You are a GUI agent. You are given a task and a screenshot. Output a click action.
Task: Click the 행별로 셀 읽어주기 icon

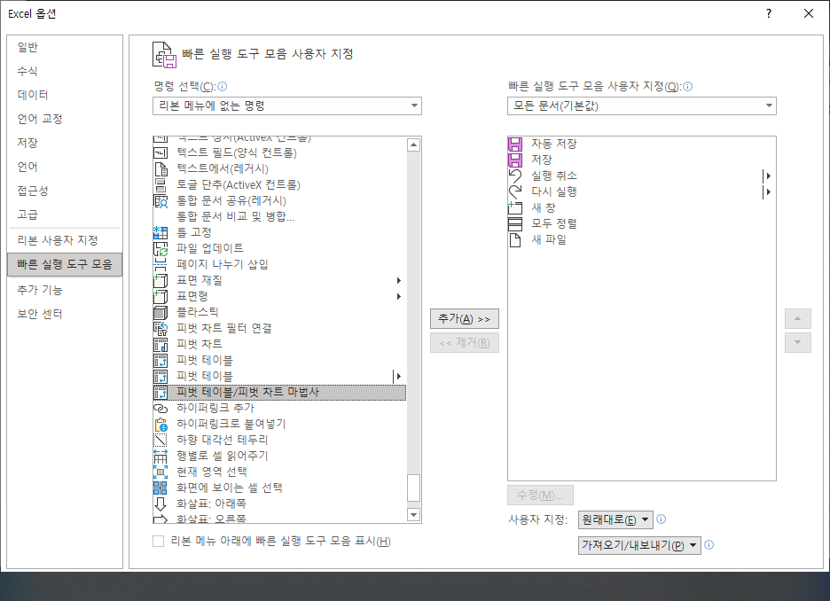[x=161, y=456]
